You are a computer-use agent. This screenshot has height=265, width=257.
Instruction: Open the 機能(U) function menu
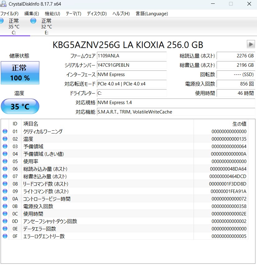coord(53,14)
